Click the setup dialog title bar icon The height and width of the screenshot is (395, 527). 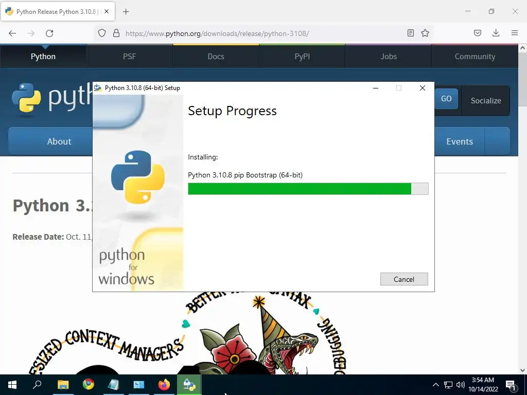point(98,88)
